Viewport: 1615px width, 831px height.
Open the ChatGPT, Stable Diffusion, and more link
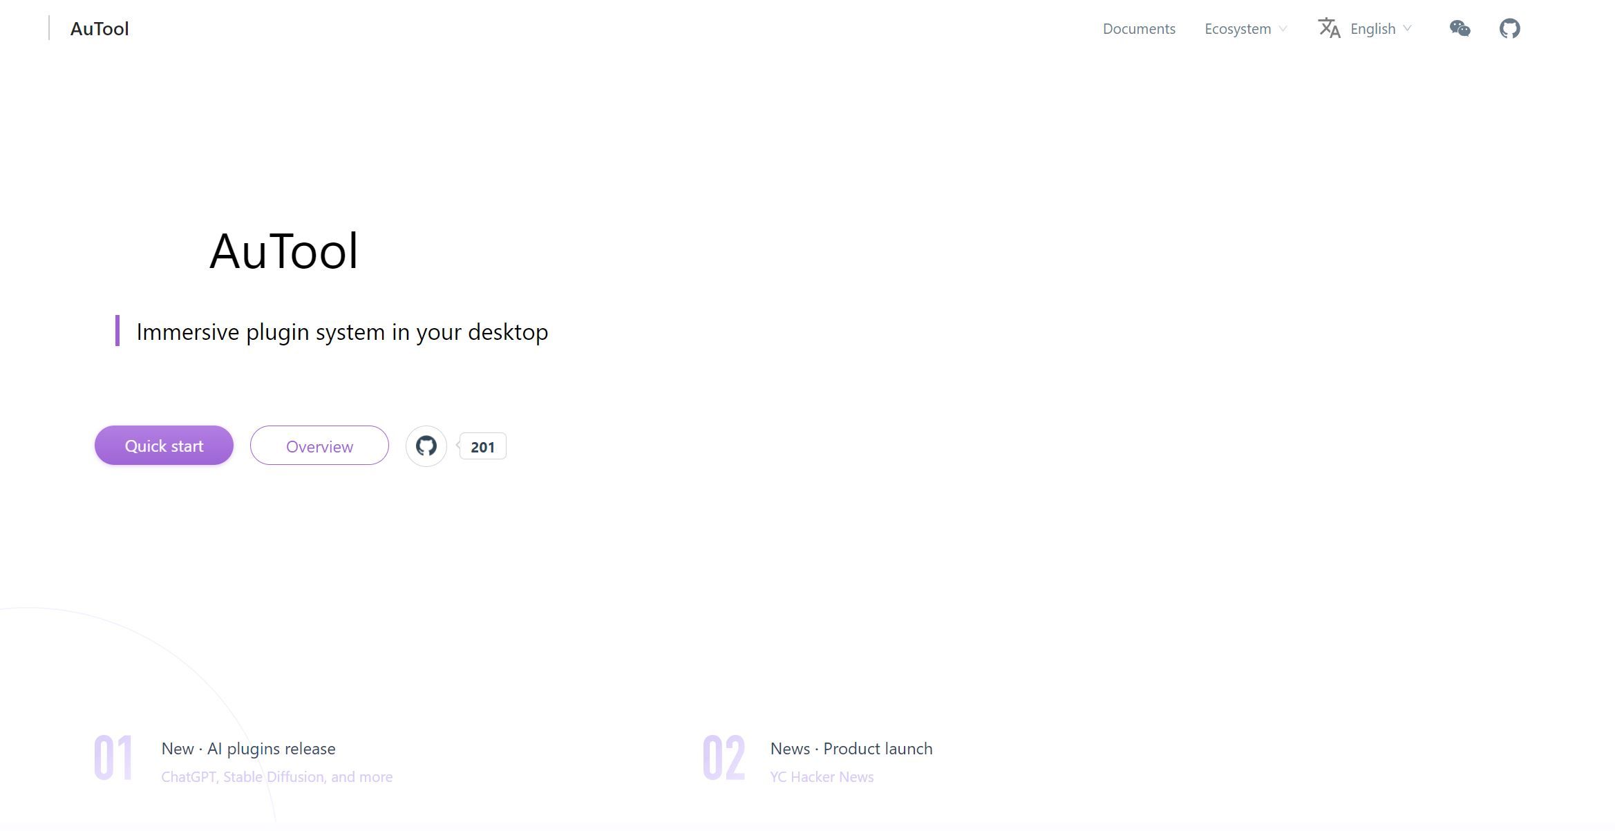(276, 777)
